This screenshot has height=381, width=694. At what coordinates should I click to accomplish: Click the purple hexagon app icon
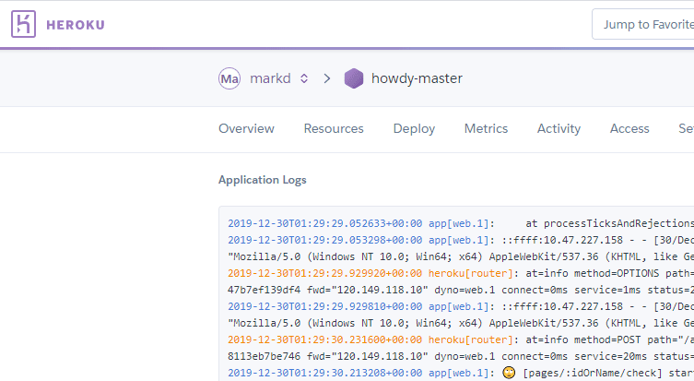pyautogui.click(x=354, y=78)
